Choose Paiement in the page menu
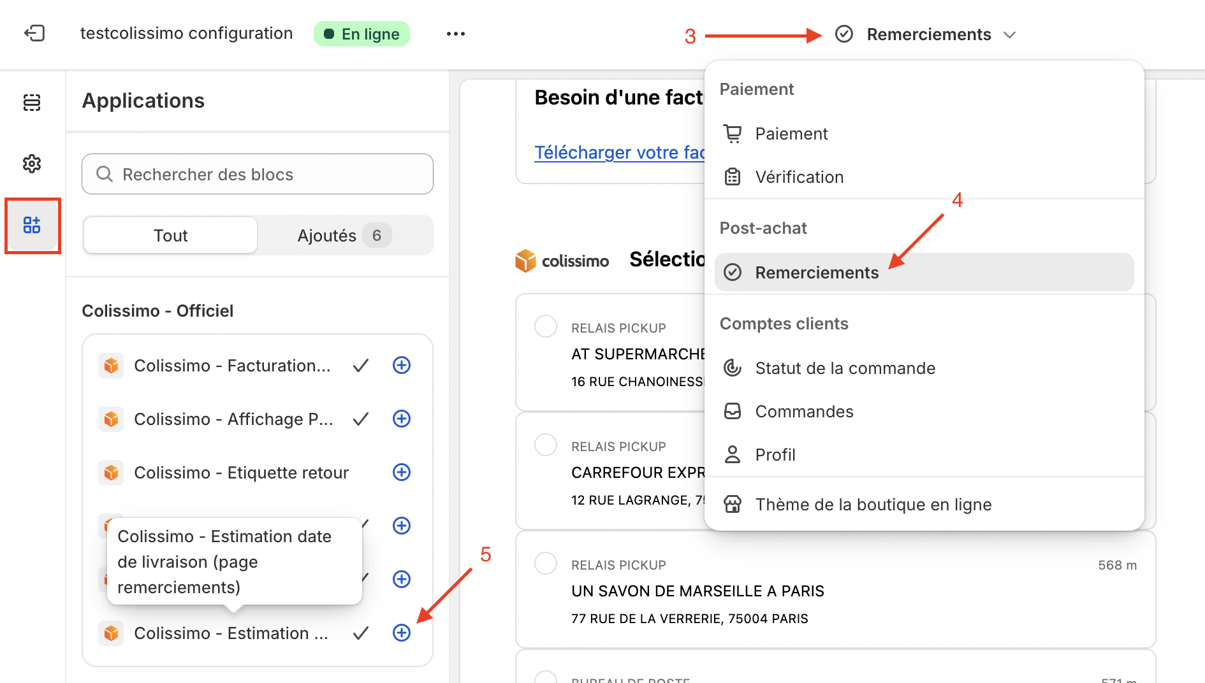This screenshot has width=1205, height=683. pyautogui.click(x=924, y=134)
